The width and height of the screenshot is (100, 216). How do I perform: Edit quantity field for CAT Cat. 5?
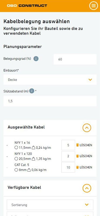[68, 167]
